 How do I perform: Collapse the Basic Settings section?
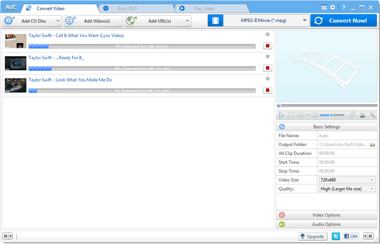[326, 127]
